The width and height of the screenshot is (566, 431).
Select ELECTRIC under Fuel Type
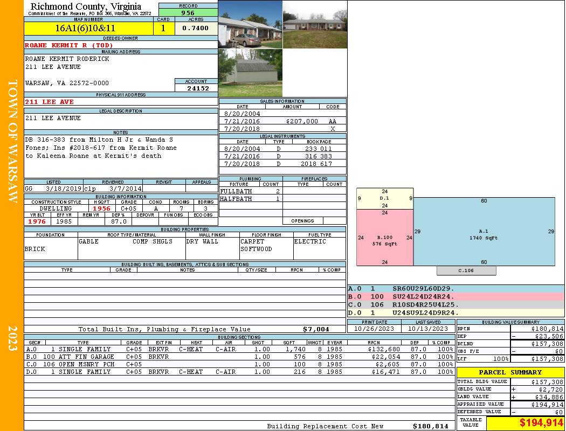click(310, 241)
